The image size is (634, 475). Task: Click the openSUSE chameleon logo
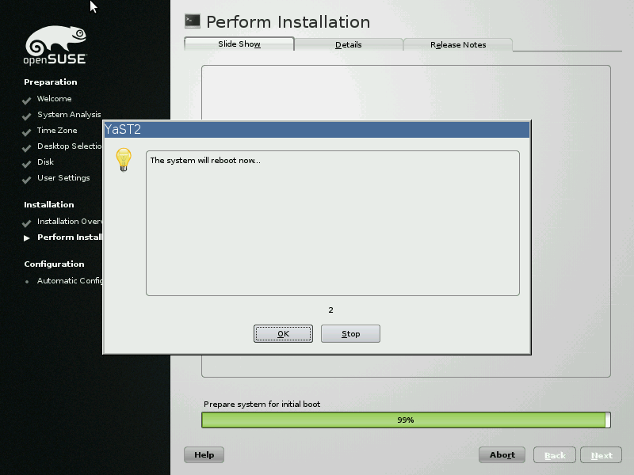click(x=55, y=45)
